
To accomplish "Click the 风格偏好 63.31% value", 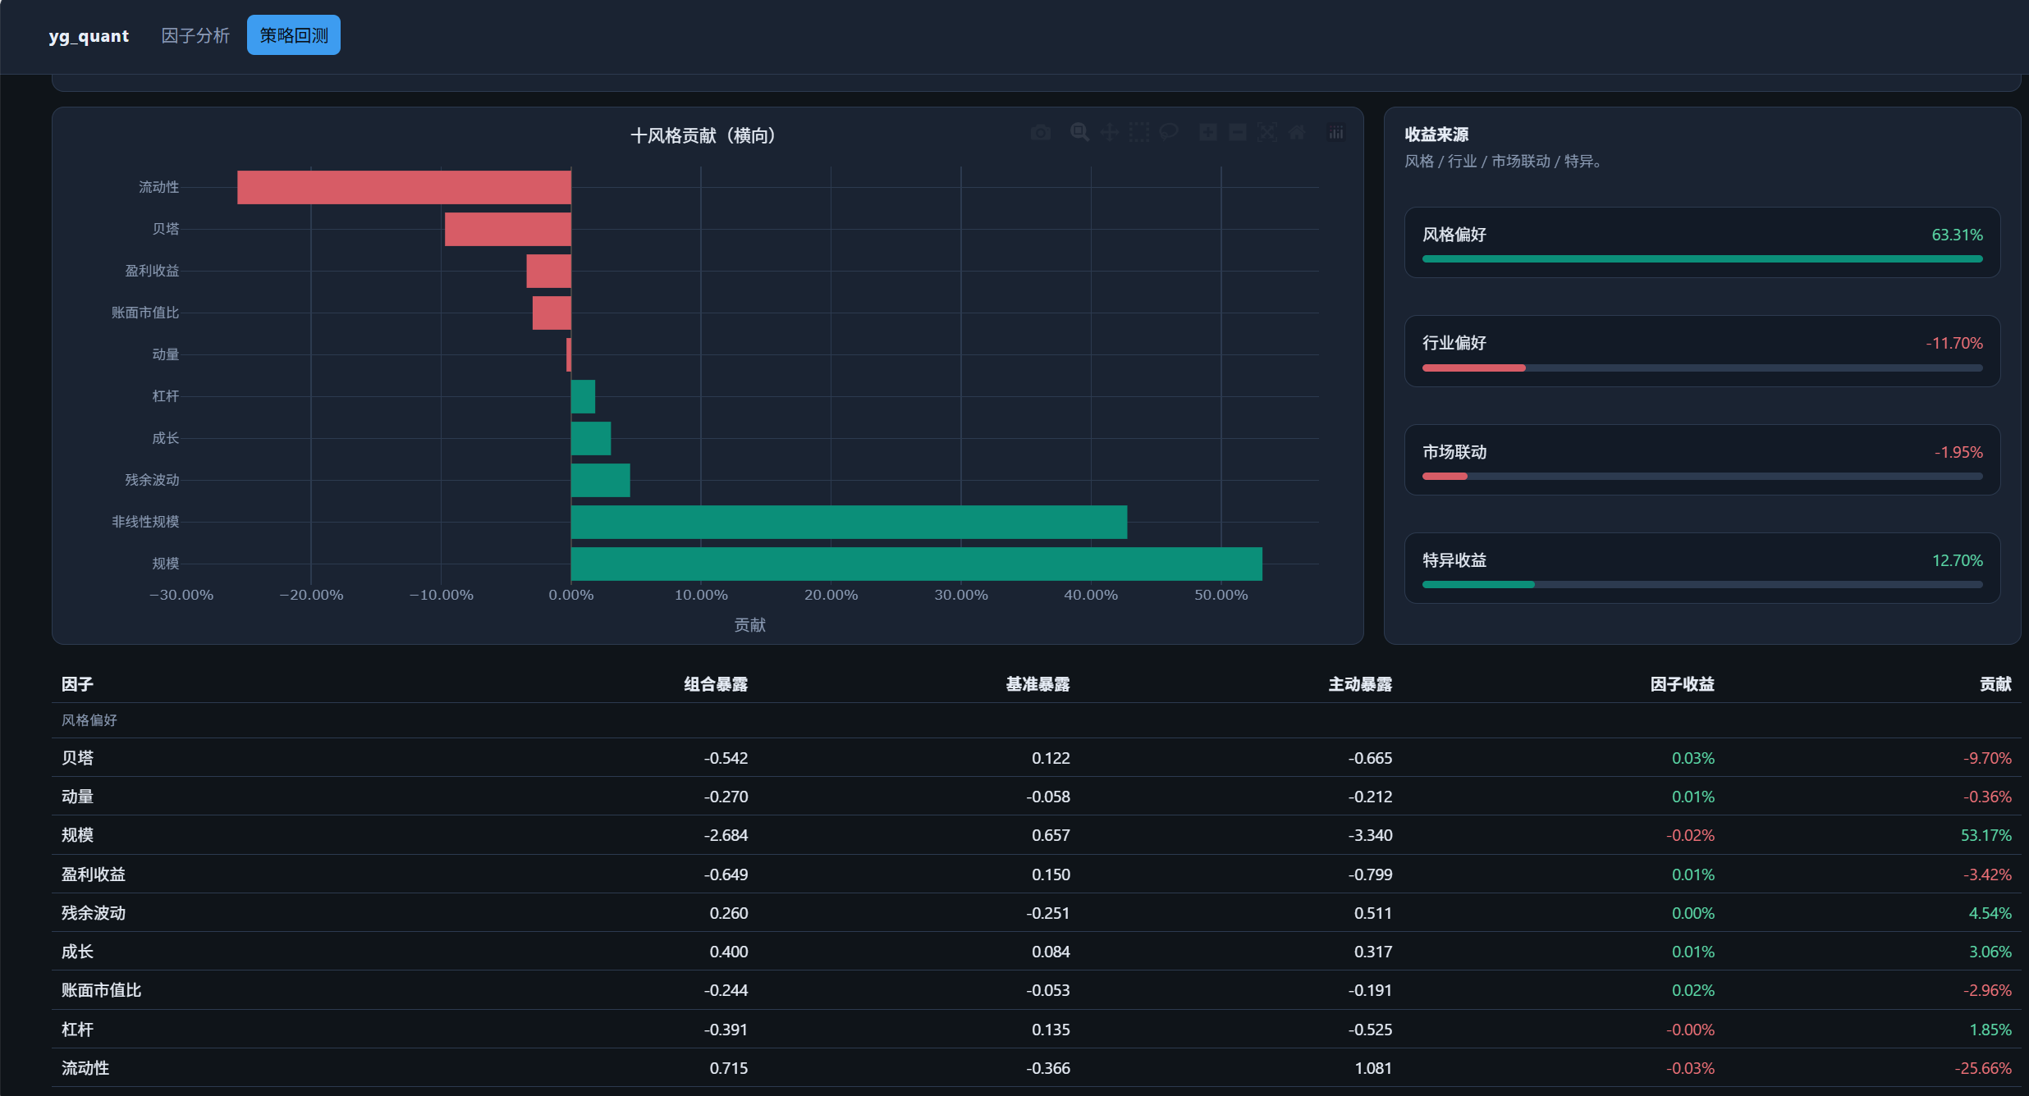I will click(x=1957, y=235).
